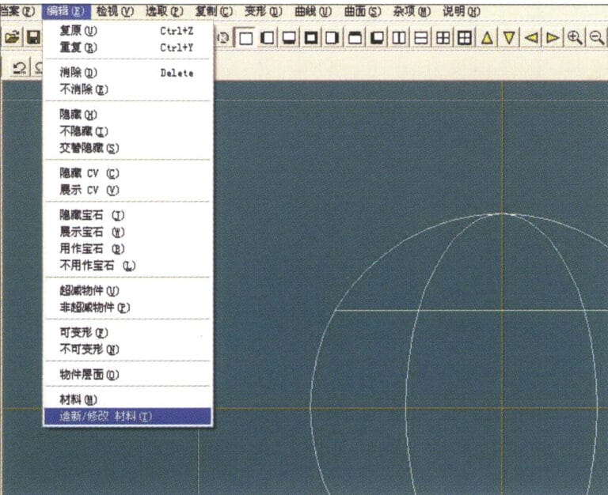Open 物件层面(O) from the menu

pyautogui.click(x=127, y=374)
